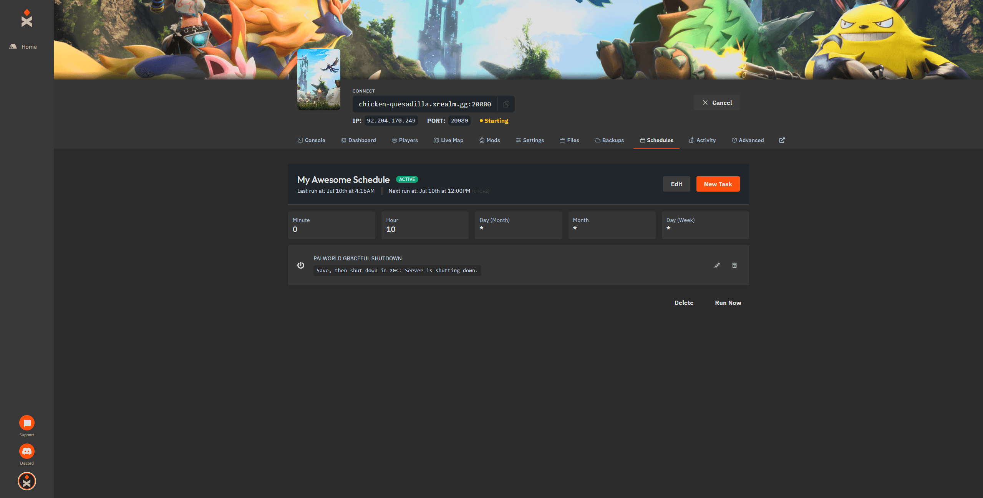Click the Hour cron field card
This screenshot has height=498, width=983.
pyautogui.click(x=425, y=225)
